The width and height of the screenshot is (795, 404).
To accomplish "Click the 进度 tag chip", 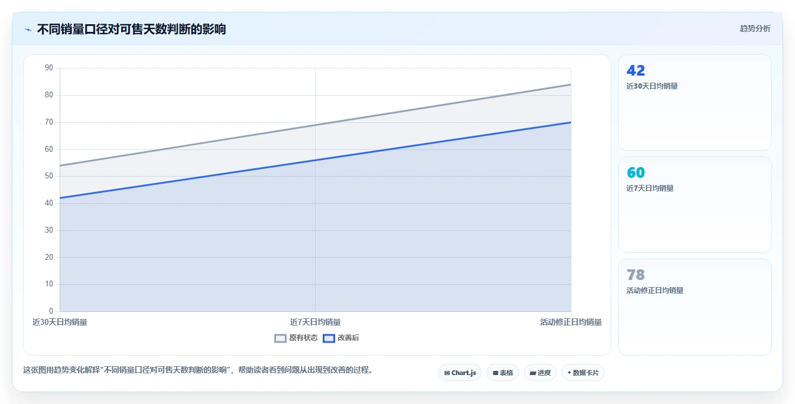I will [x=540, y=373].
